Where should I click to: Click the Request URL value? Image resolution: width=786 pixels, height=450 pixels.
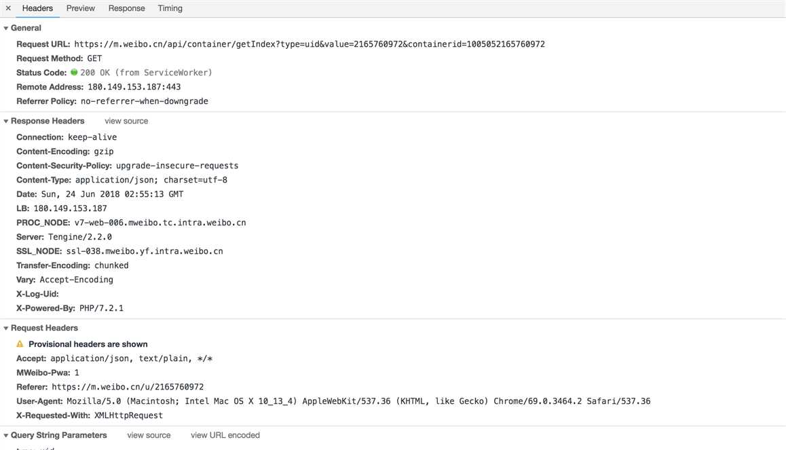[309, 45]
